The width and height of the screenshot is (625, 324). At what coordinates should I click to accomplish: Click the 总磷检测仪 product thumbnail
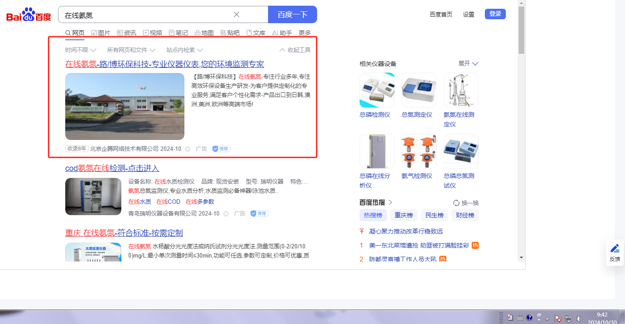point(377,90)
